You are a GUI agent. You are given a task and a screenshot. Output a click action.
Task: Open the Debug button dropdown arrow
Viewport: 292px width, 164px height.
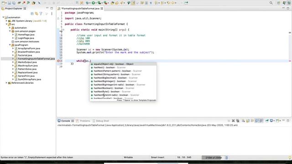pos(90,3)
